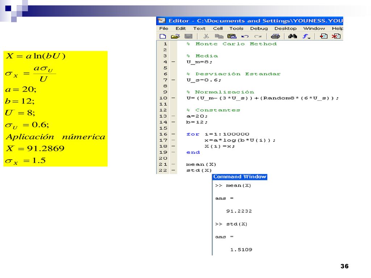
Task: Set breakpoint using the page icon
Action: (x=324, y=36)
